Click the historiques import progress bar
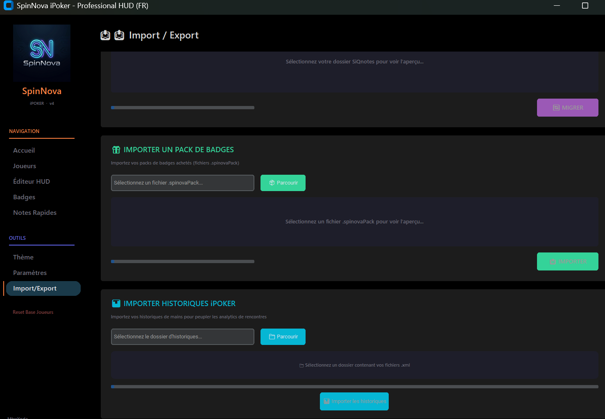The height and width of the screenshot is (419, 605). [355, 387]
